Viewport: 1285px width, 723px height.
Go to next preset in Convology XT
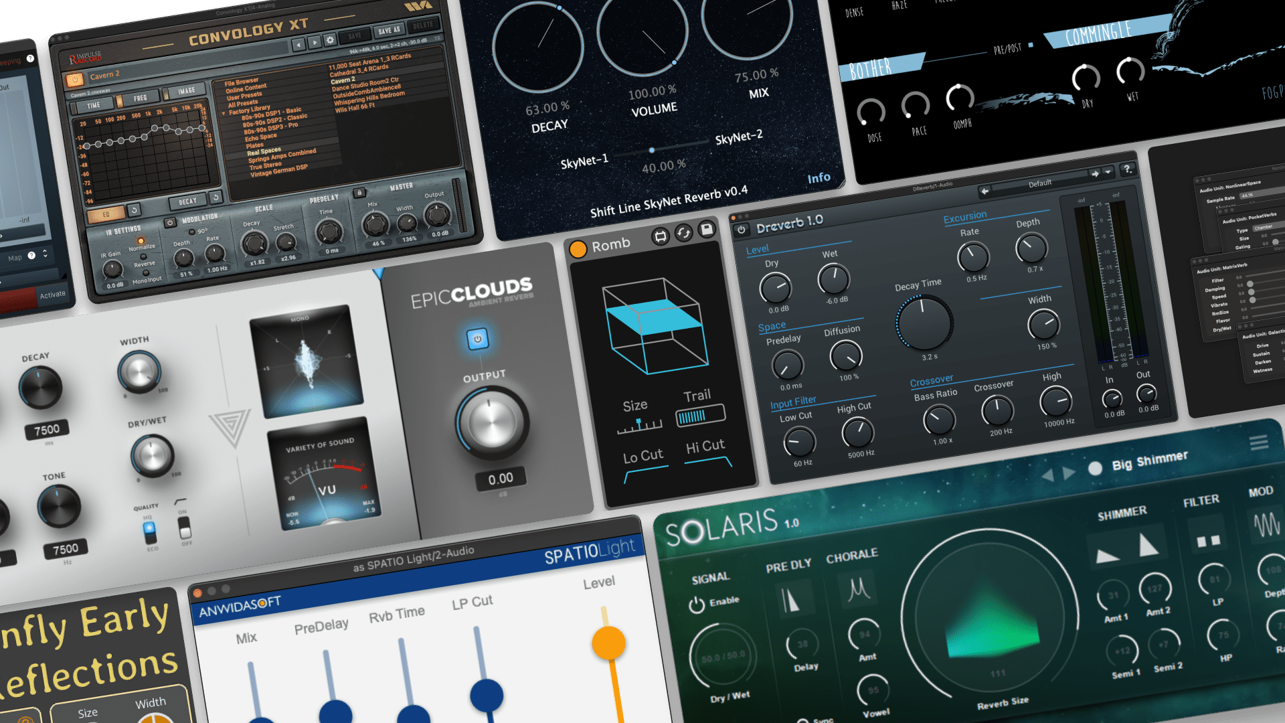tap(315, 42)
